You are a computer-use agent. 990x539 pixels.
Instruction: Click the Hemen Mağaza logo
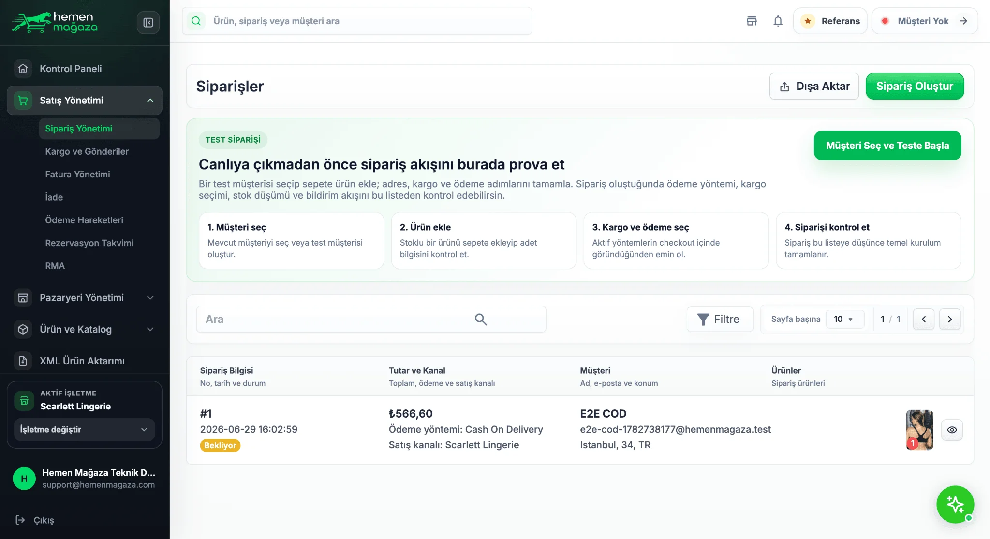[55, 22]
